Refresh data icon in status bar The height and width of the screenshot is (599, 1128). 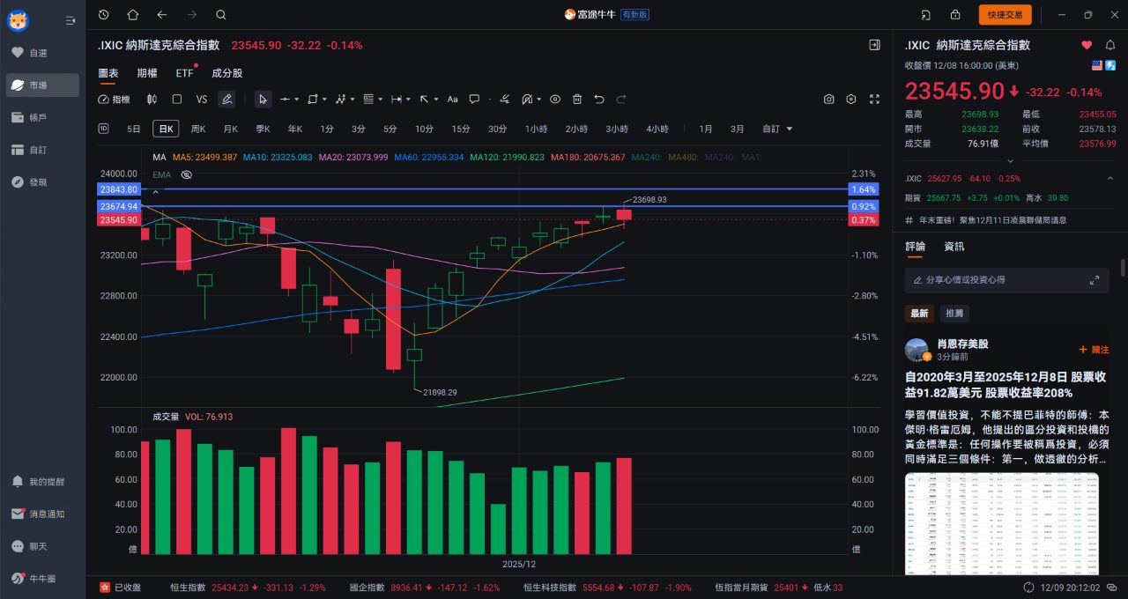pyautogui.click(x=1028, y=588)
